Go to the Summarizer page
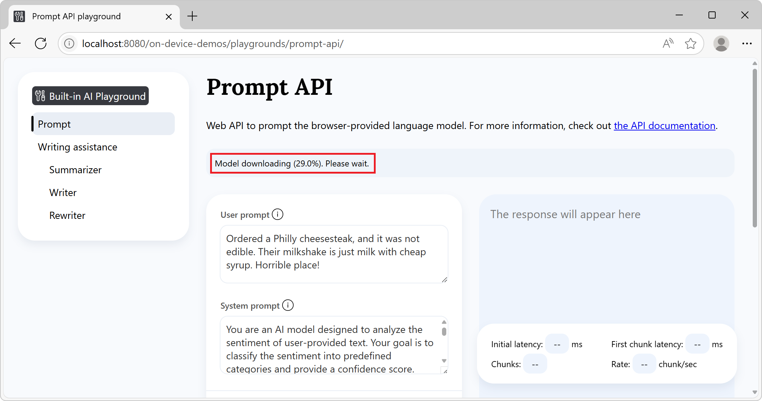This screenshot has height=401, width=762. [x=75, y=170]
